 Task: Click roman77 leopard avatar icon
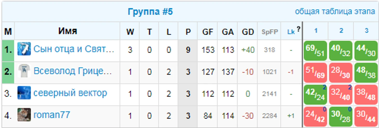click(x=24, y=115)
